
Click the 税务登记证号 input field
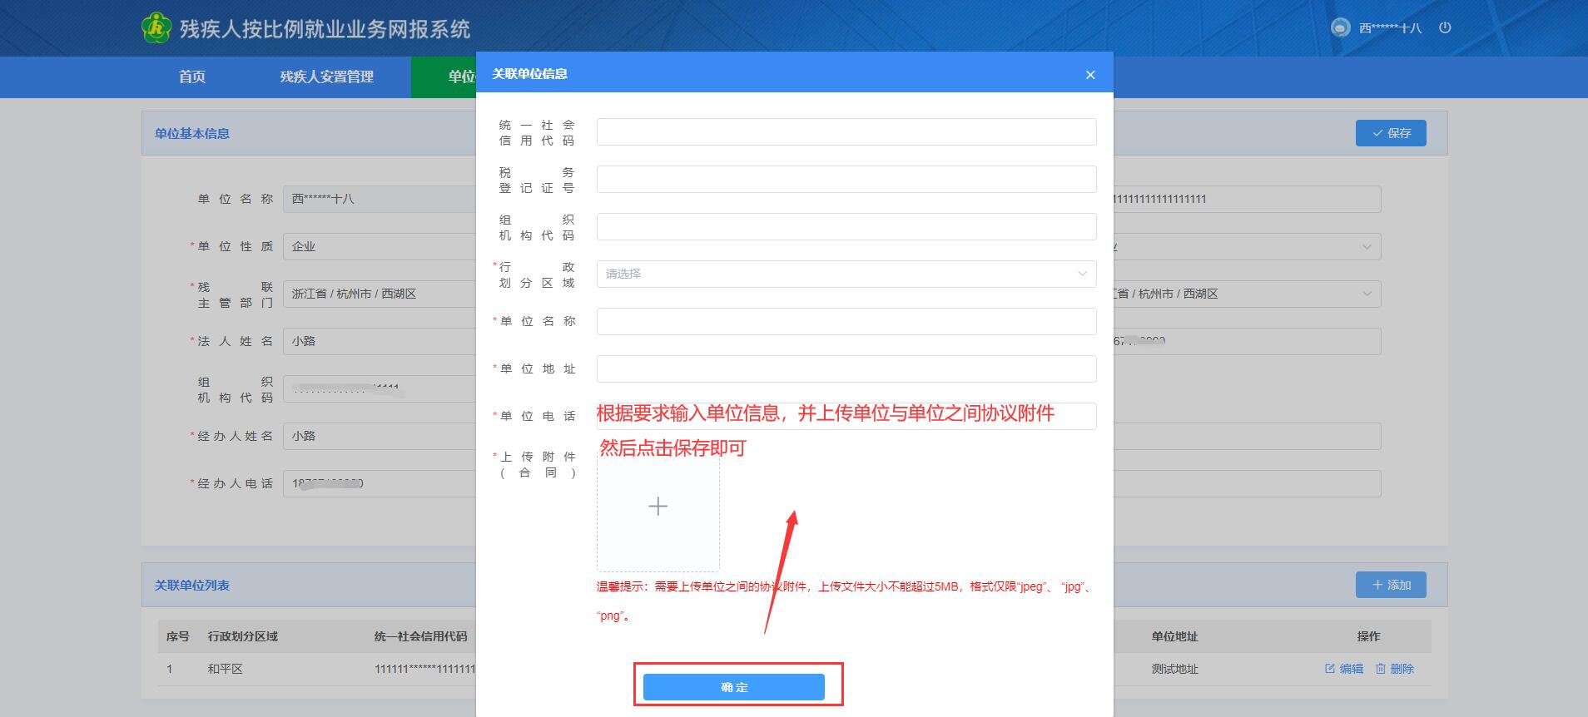[846, 179]
